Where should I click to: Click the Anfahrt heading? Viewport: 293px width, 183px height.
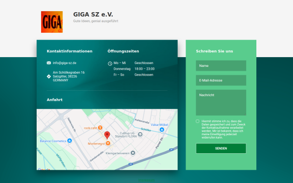[55, 100]
